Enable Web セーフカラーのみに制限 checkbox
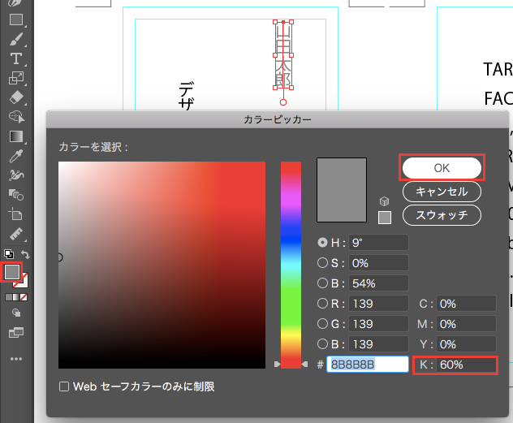Screen dimensions: 513x423 64,386
